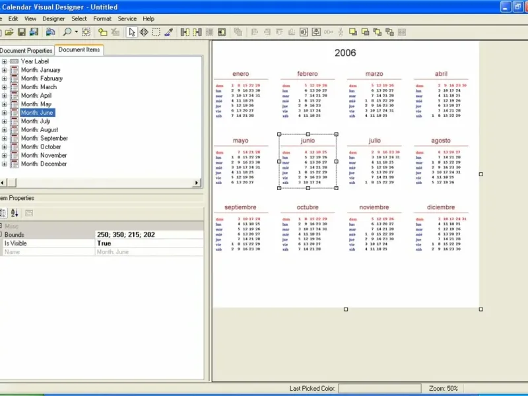Select the color picker eyedropper tool

click(168, 32)
